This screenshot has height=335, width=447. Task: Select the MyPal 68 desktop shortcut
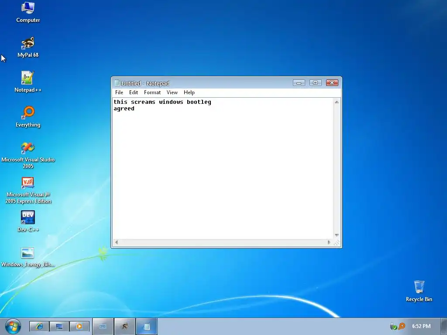28,47
